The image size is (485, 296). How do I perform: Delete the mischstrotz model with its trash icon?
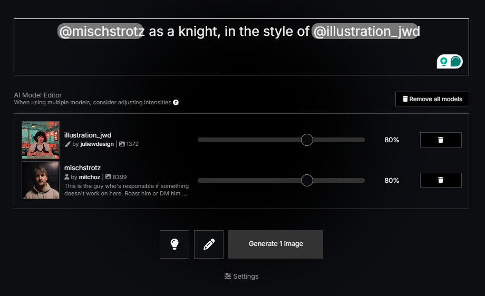click(441, 180)
